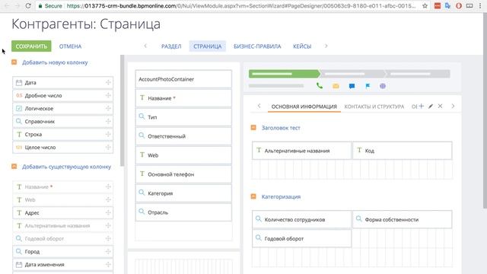This screenshot has height=274, width=487.
Task: Click the left panel scrollbar
Action: tap(123, 110)
